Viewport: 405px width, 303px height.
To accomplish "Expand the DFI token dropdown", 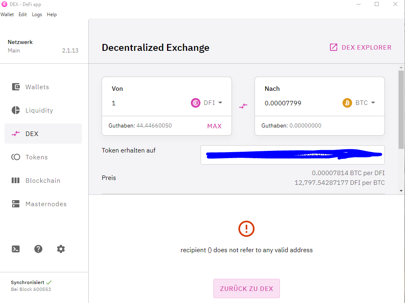I will [x=207, y=103].
